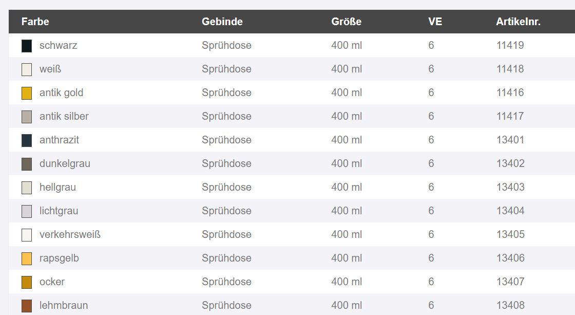Screen dimensions: 575x315
Task: Select the antik gold color swatch
Action: pyautogui.click(x=27, y=93)
